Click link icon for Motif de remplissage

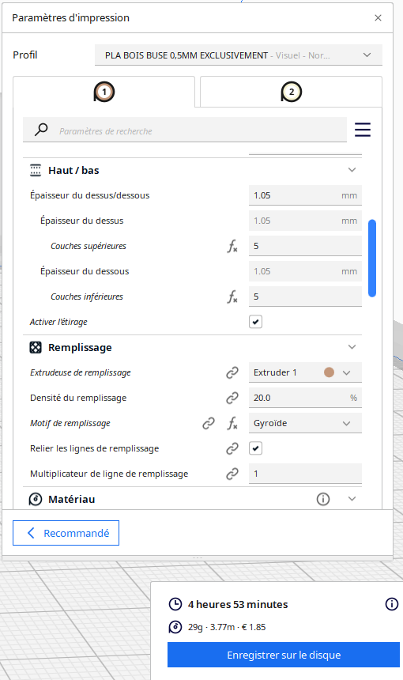(209, 423)
